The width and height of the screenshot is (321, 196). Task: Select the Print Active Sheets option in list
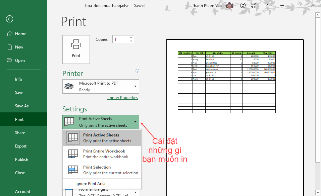coord(102,138)
